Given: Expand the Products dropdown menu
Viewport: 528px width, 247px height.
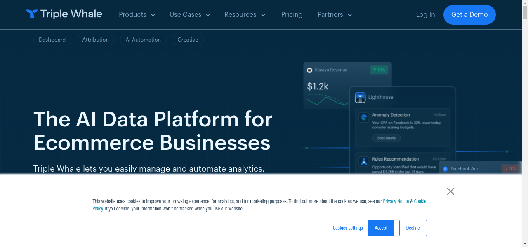Looking at the screenshot, I should coord(137,15).
